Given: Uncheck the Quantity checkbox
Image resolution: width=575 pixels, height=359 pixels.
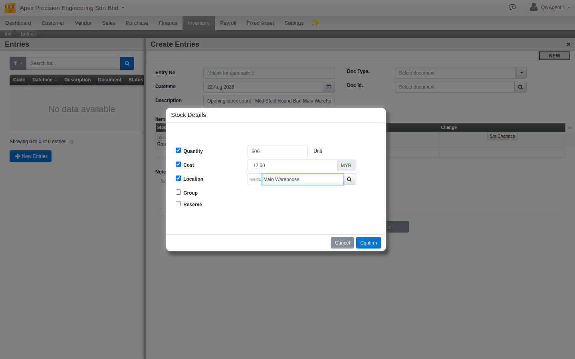Looking at the screenshot, I should tap(178, 150).
